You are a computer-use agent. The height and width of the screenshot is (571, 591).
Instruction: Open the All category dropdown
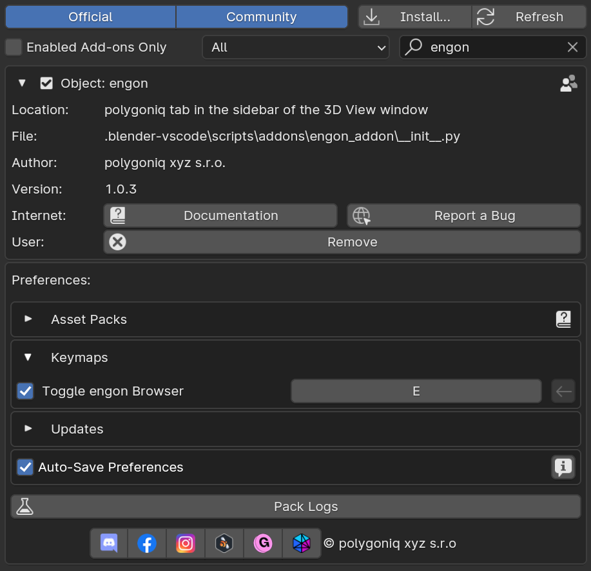pyautogui.click(x=295, y=47)
